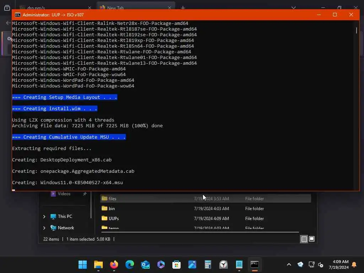
Task: Click 'Creating Setup Media Layout' highlighted line
Action: (x=65, y=97)
